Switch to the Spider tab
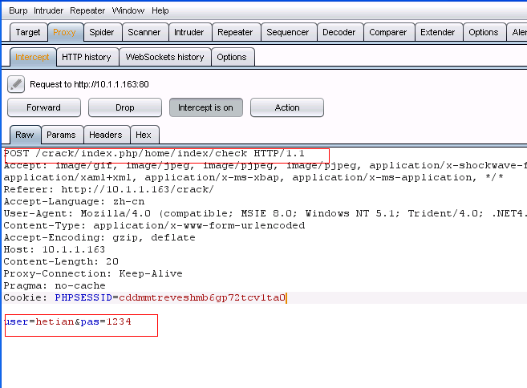Viewport: 527px width, 388px height. 102,32
